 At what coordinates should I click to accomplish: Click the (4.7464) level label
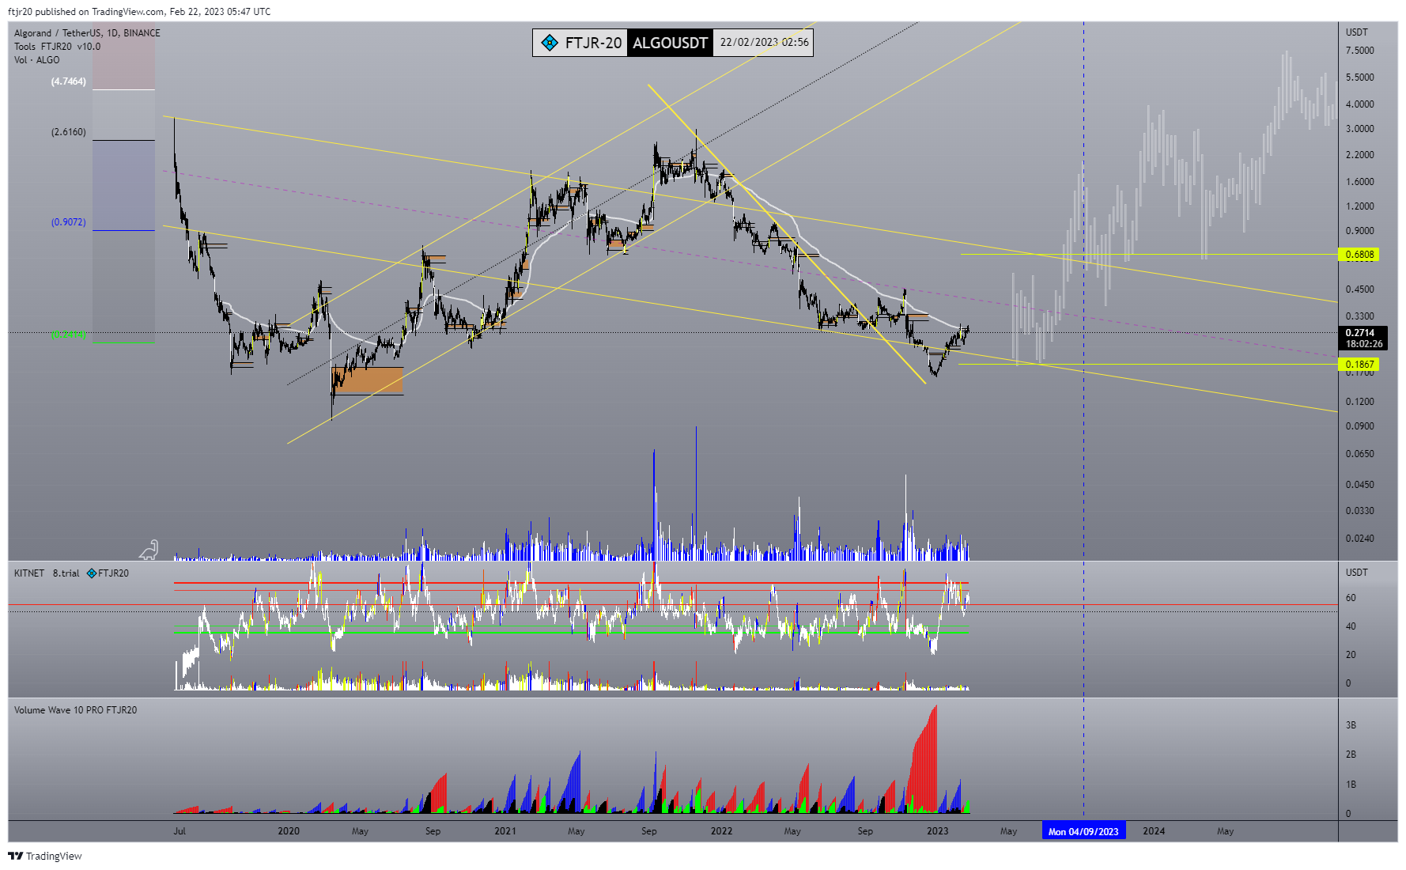69,81
